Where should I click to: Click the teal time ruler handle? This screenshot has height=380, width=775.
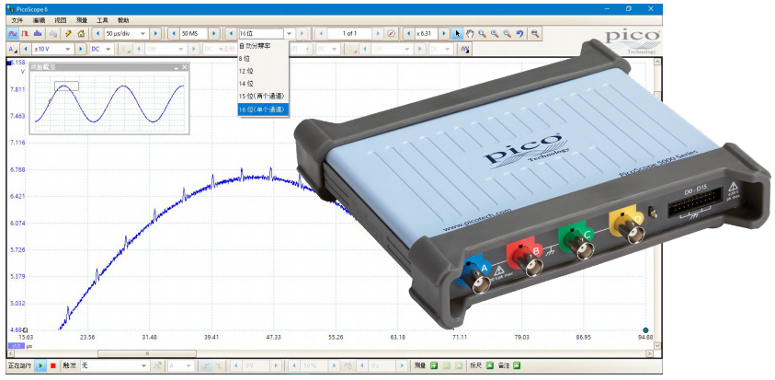tap(645, 330)
